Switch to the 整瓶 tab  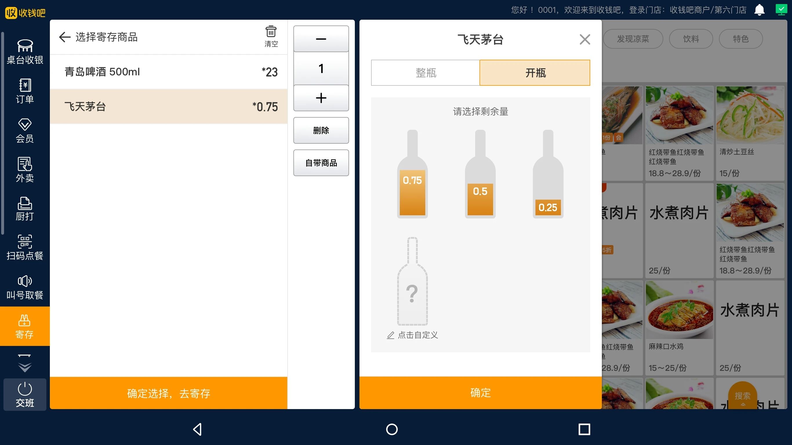pos(426,73)
